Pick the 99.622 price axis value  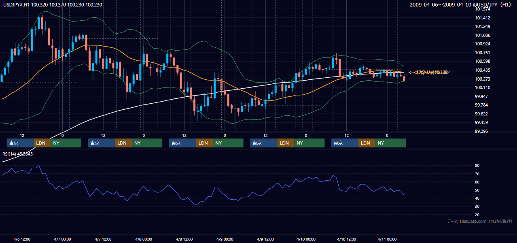[x=481, y=114]
